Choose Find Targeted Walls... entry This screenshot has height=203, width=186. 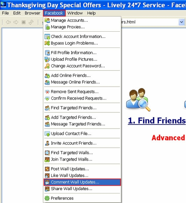[x=82, y=153]
